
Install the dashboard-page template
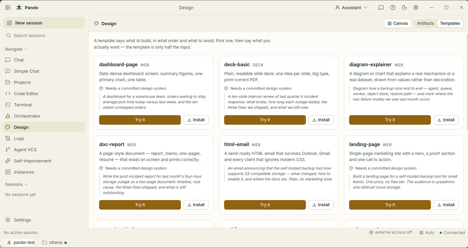(x=196, y=120)
